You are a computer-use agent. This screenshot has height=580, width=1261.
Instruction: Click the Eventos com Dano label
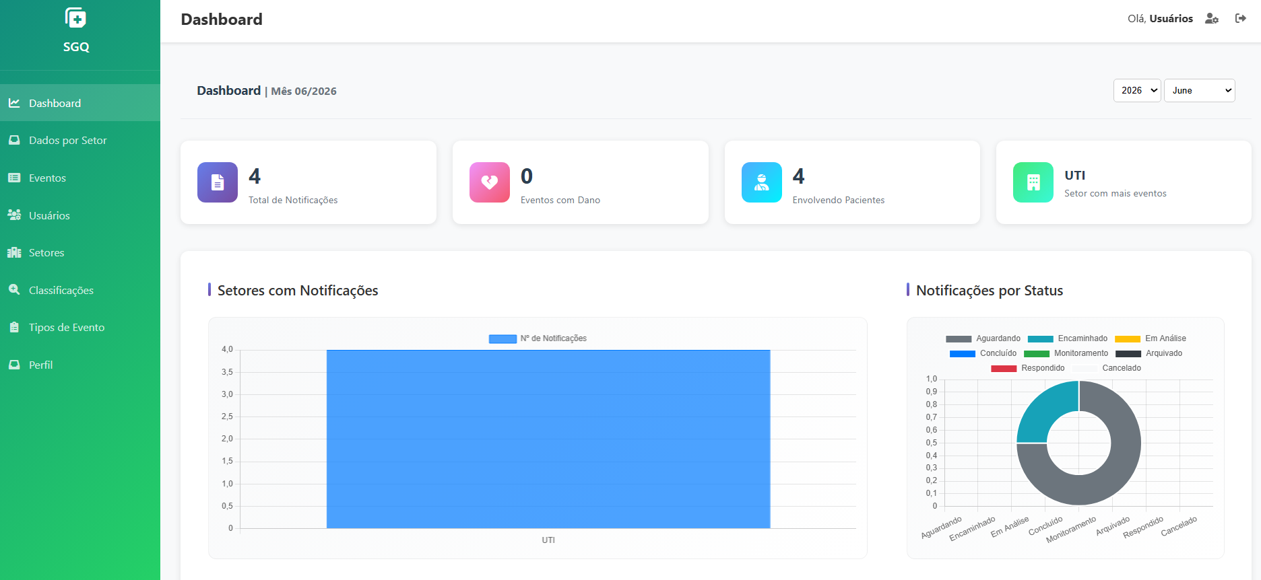[x=560, y=200]
